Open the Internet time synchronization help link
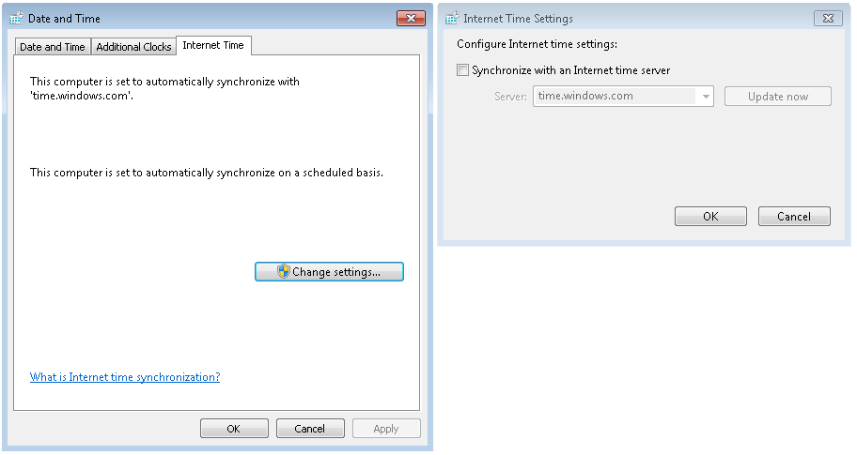Viewport: 857px width, 455px height. (125, 377)
